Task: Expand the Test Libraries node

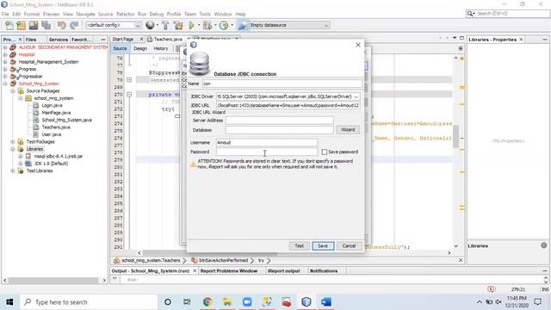Action: (x=13, y=170)
